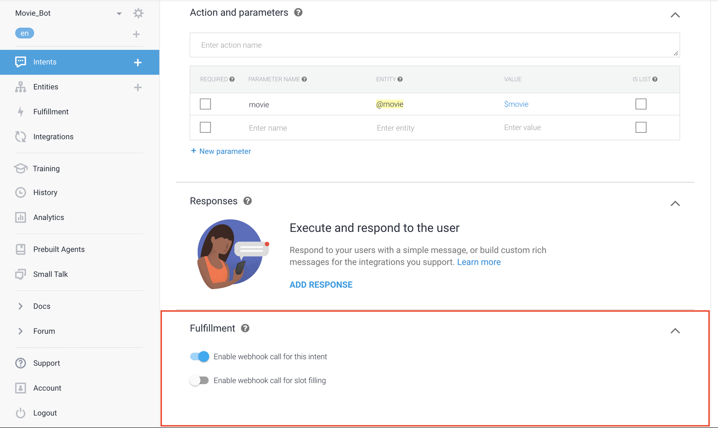
Task: Click the Enter action name field
Action: tap(434, 45)
